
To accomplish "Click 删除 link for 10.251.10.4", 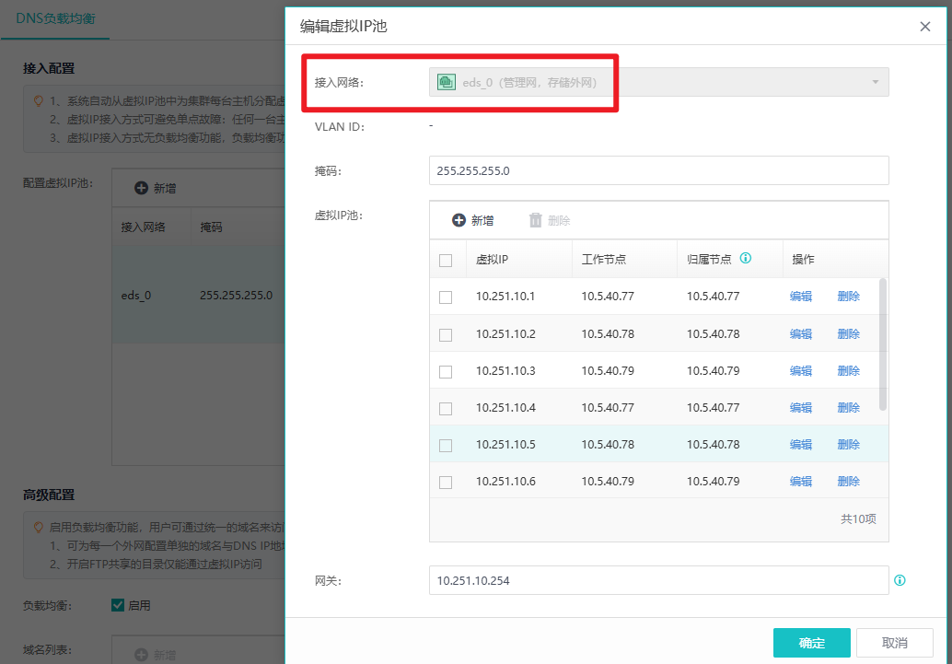I will point(848,408).
